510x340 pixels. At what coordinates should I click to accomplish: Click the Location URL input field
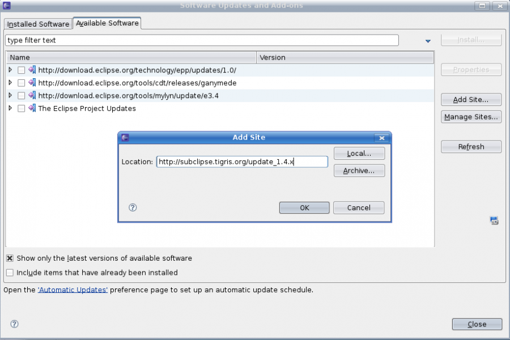242,162
